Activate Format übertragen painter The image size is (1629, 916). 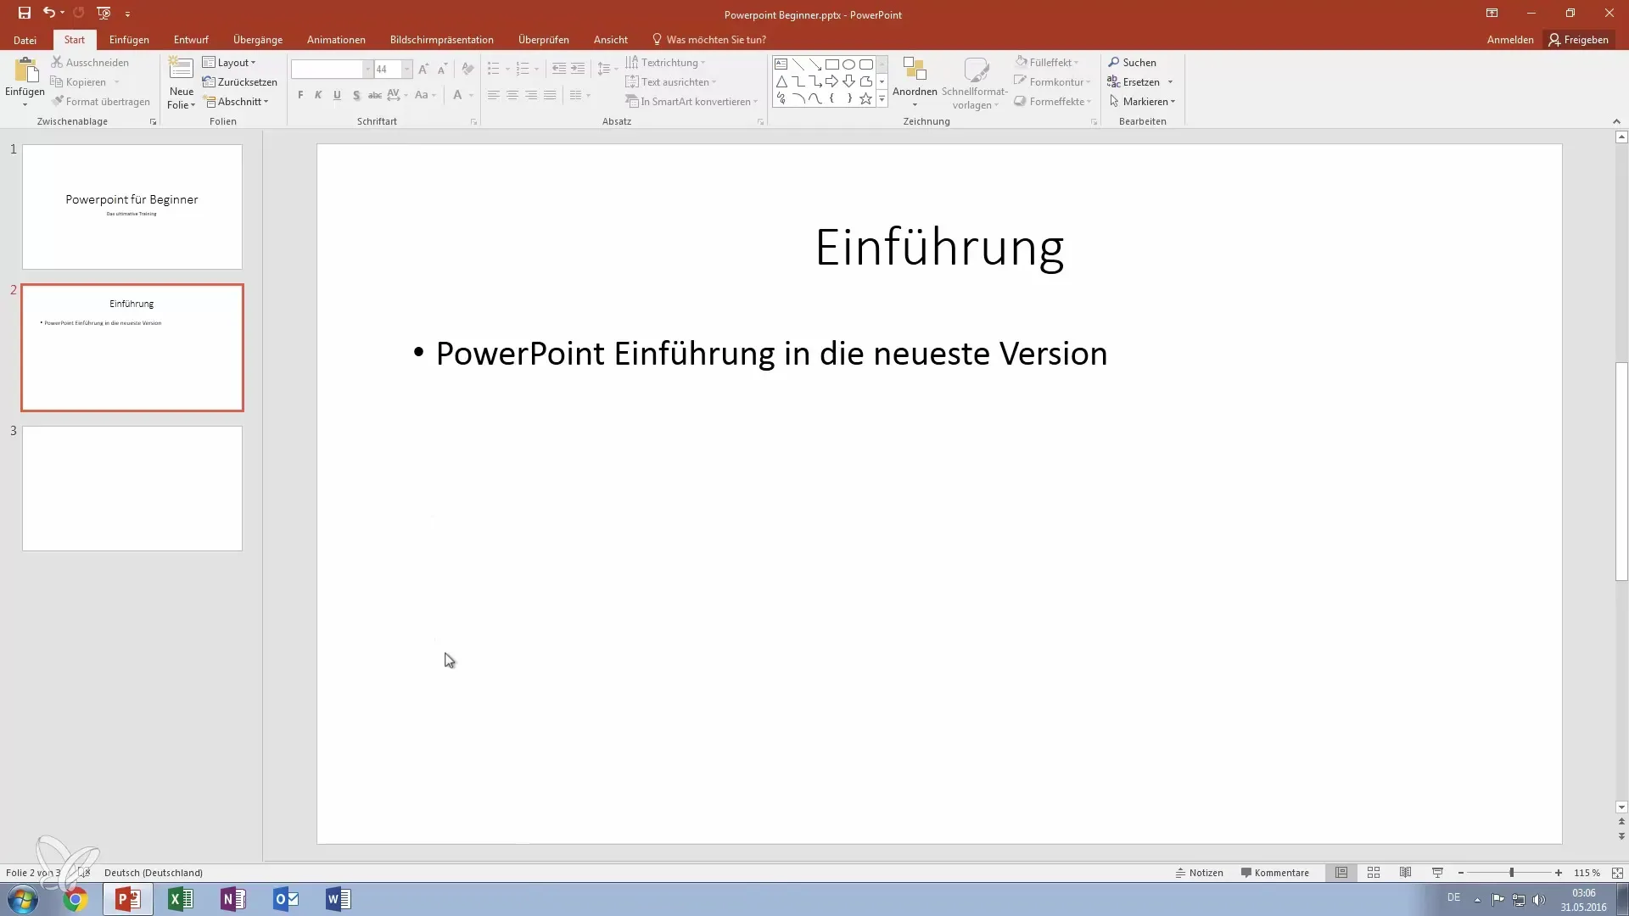(x=100, y=102)
